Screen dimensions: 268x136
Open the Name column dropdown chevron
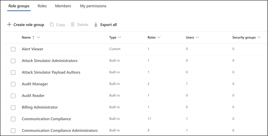[x=38, y=37]
